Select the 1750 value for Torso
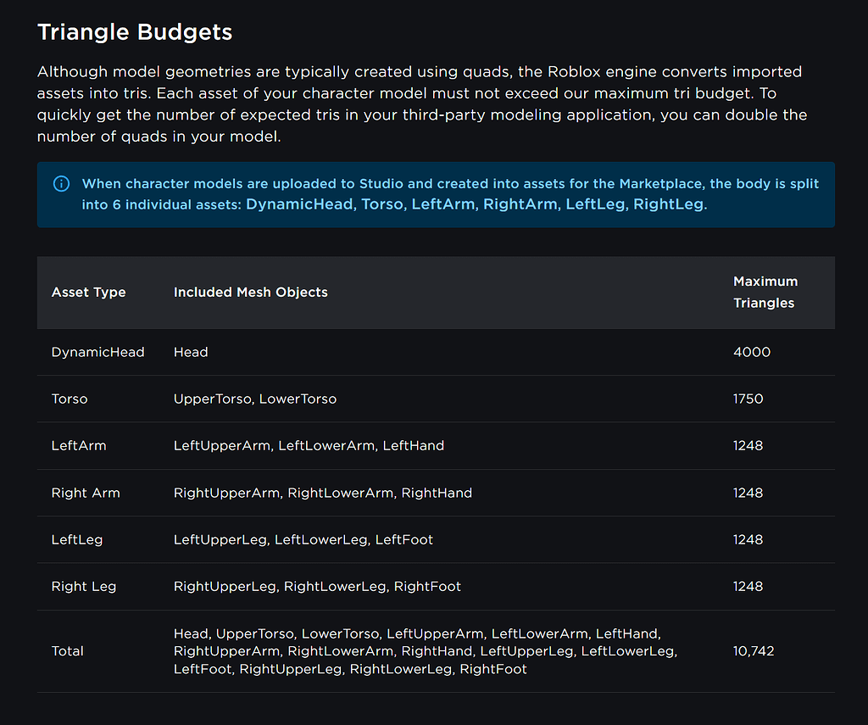Image resolution: width=868 pixels, height=725 pixels. click(748, 399)
